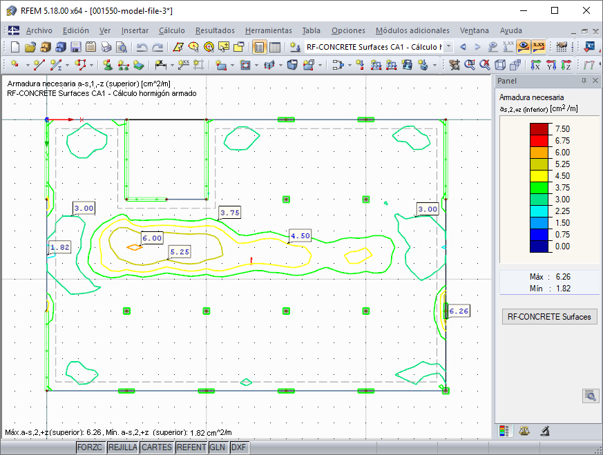Click the red 7.50 color legend swatch
The image size is (603, 455).
tap(539, 128)
